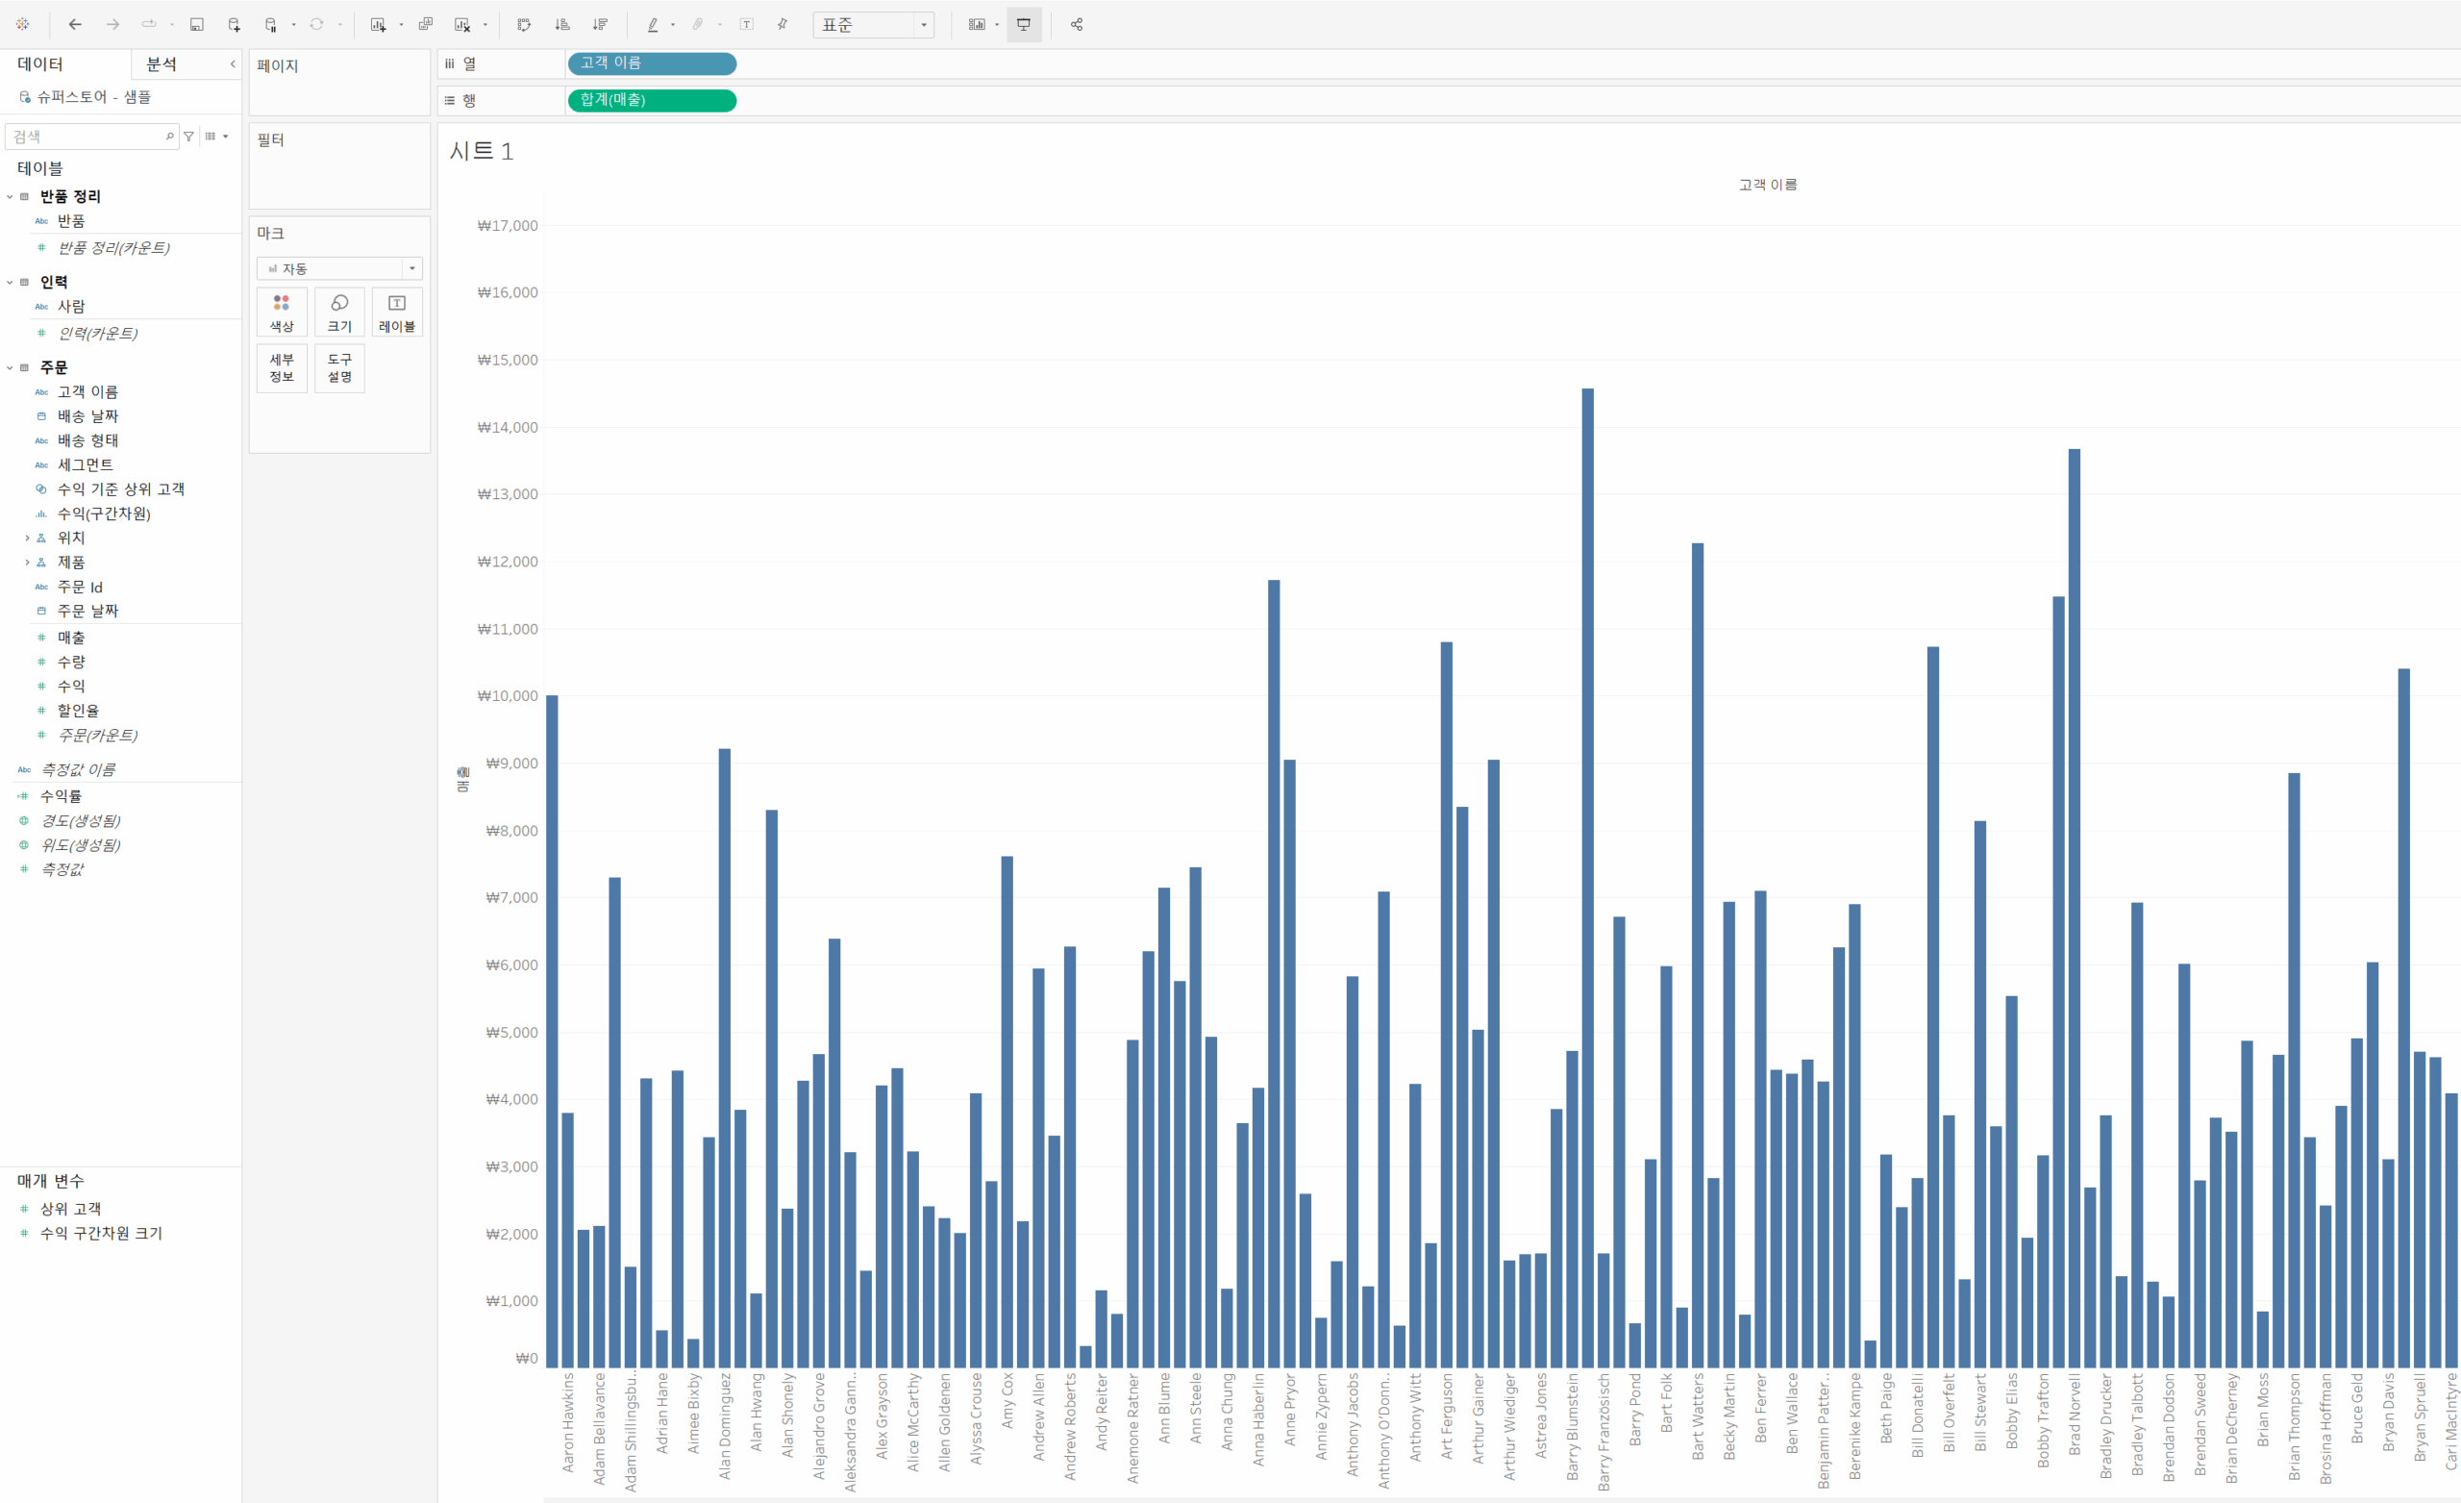Click the undo back arrow
The height and width of the screenshot is (1503, 2461).
75,24
